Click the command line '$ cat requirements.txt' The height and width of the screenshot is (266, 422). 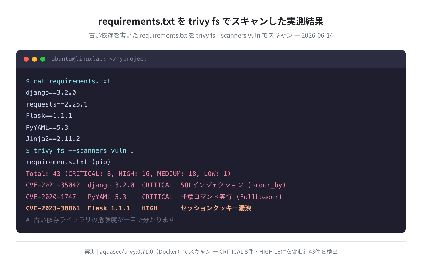click(x=68, y=81)
